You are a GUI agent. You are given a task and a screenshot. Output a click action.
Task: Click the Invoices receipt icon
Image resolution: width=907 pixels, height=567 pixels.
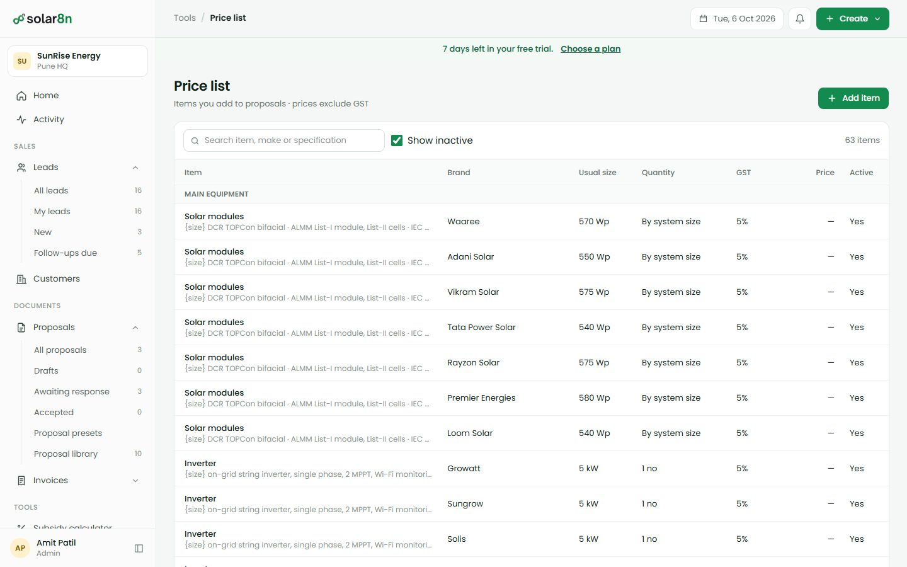point(21,481)
